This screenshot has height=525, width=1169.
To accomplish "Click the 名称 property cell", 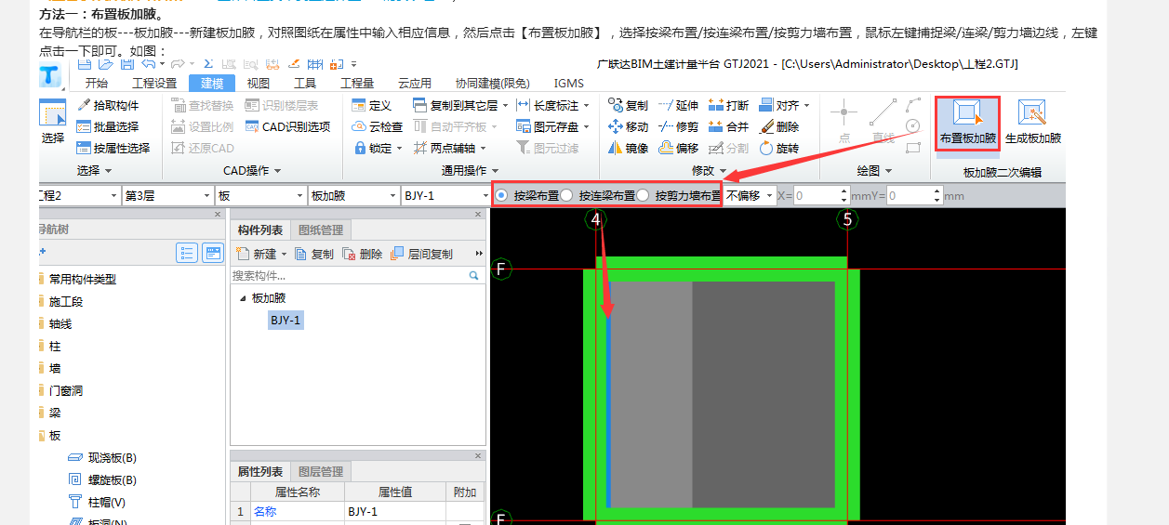I will [298, 511].
